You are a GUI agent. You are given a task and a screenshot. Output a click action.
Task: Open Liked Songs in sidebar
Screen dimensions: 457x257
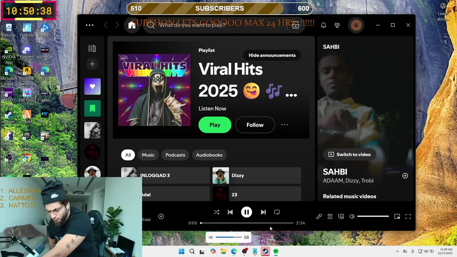92,86
